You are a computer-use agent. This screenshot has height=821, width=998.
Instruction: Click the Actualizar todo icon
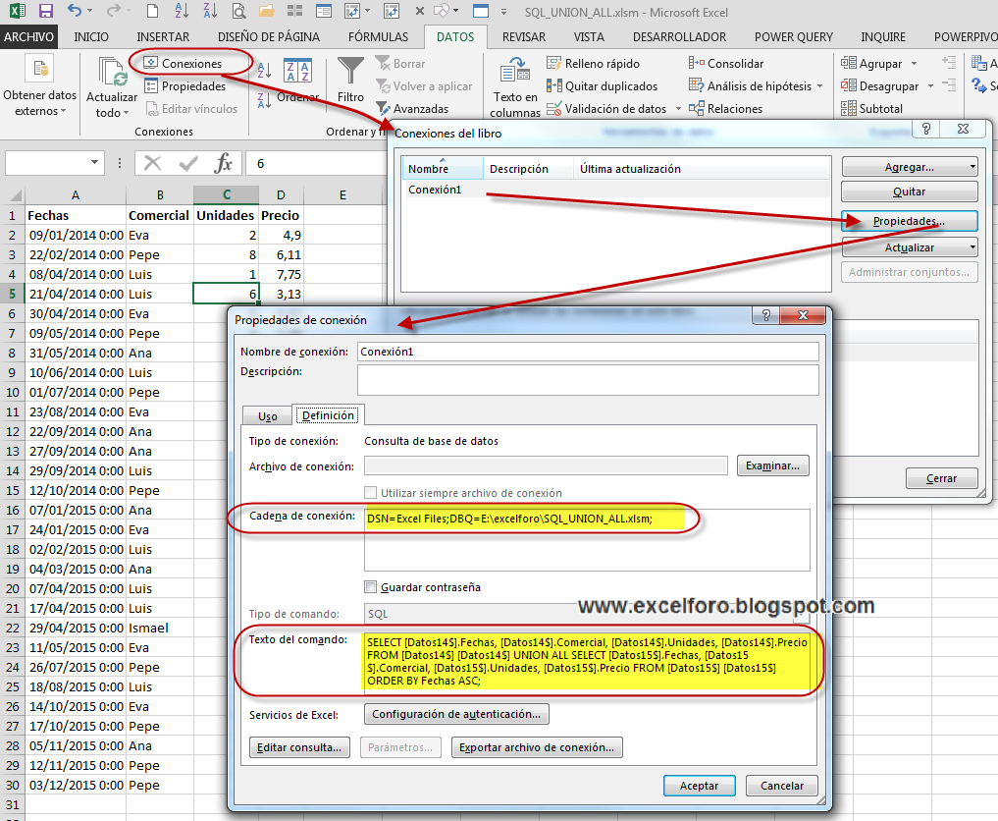[x=112, y=74]
